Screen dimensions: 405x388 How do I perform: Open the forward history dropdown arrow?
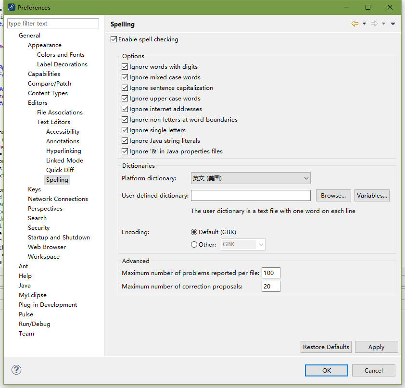click(383, 24)
